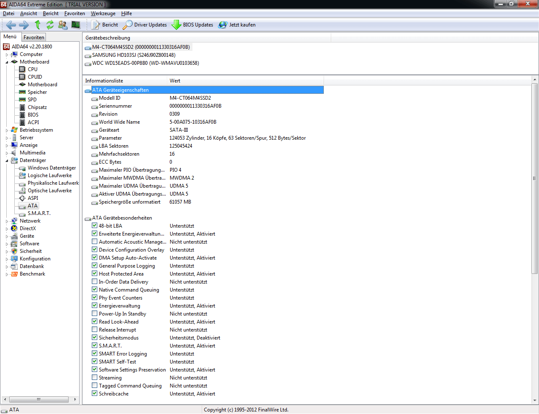Toggle Read Look-Ahead checkbox
539x414 pixels.
click(95, 321)
